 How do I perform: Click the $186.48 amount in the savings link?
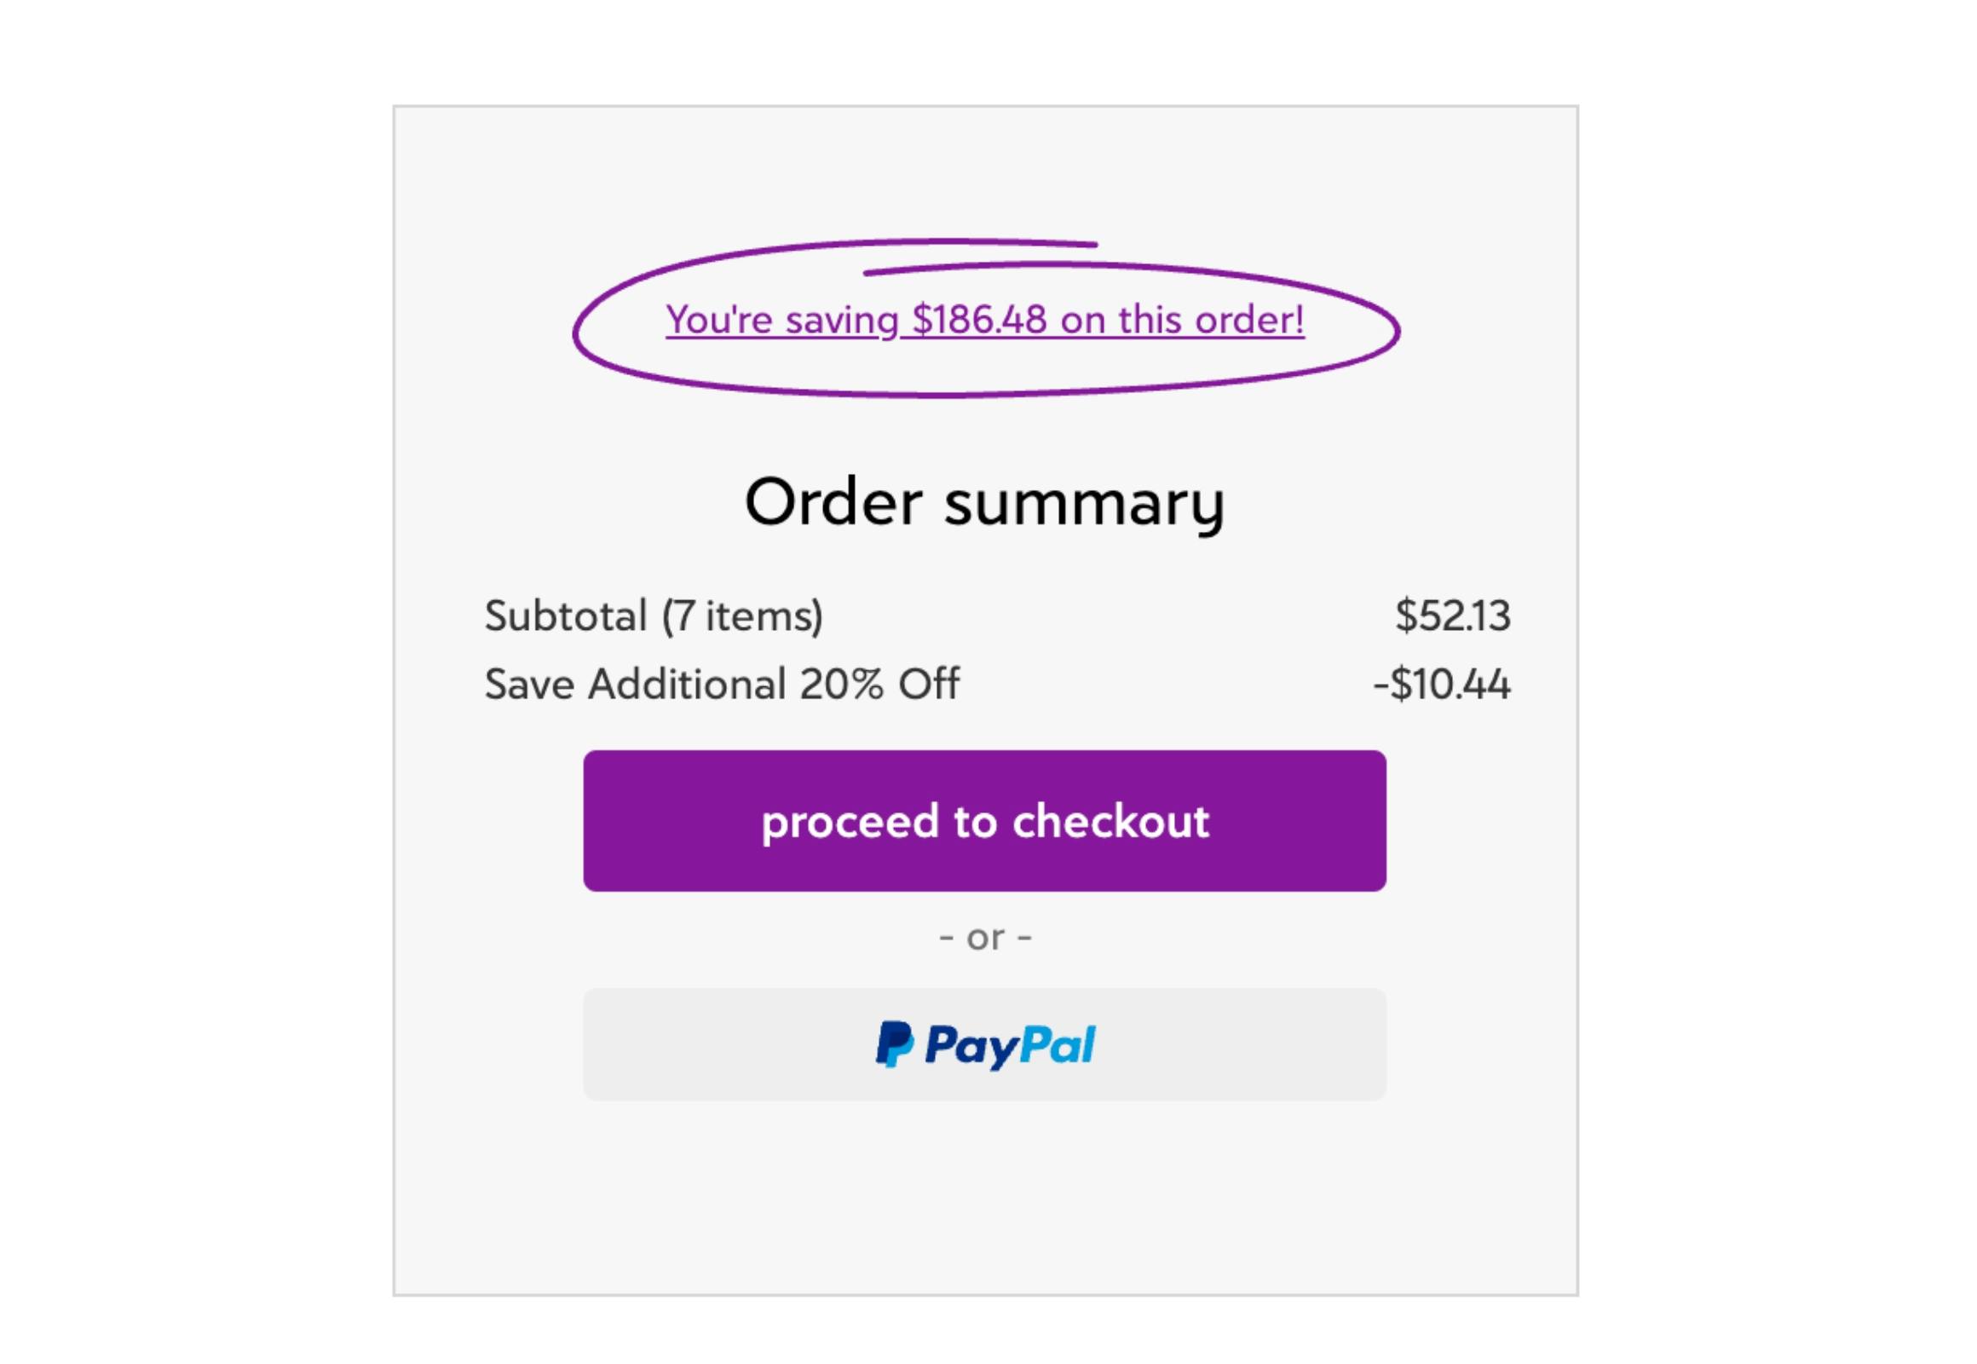pos(979,321)
